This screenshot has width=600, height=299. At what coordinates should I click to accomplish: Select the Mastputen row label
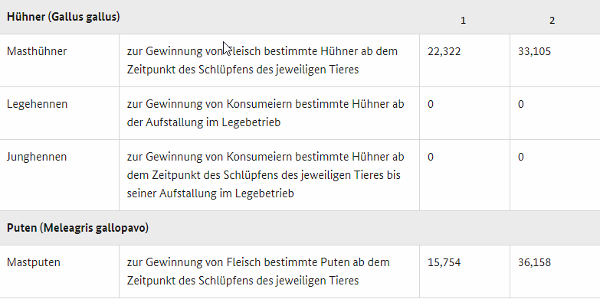(x=34, y=262)
